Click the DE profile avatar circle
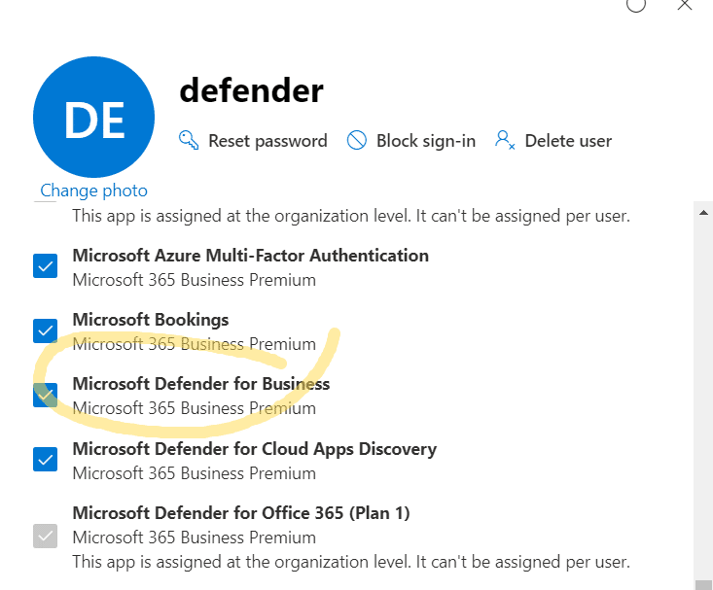The height and width of the screenshot is (590, 713). click(93, 118)
